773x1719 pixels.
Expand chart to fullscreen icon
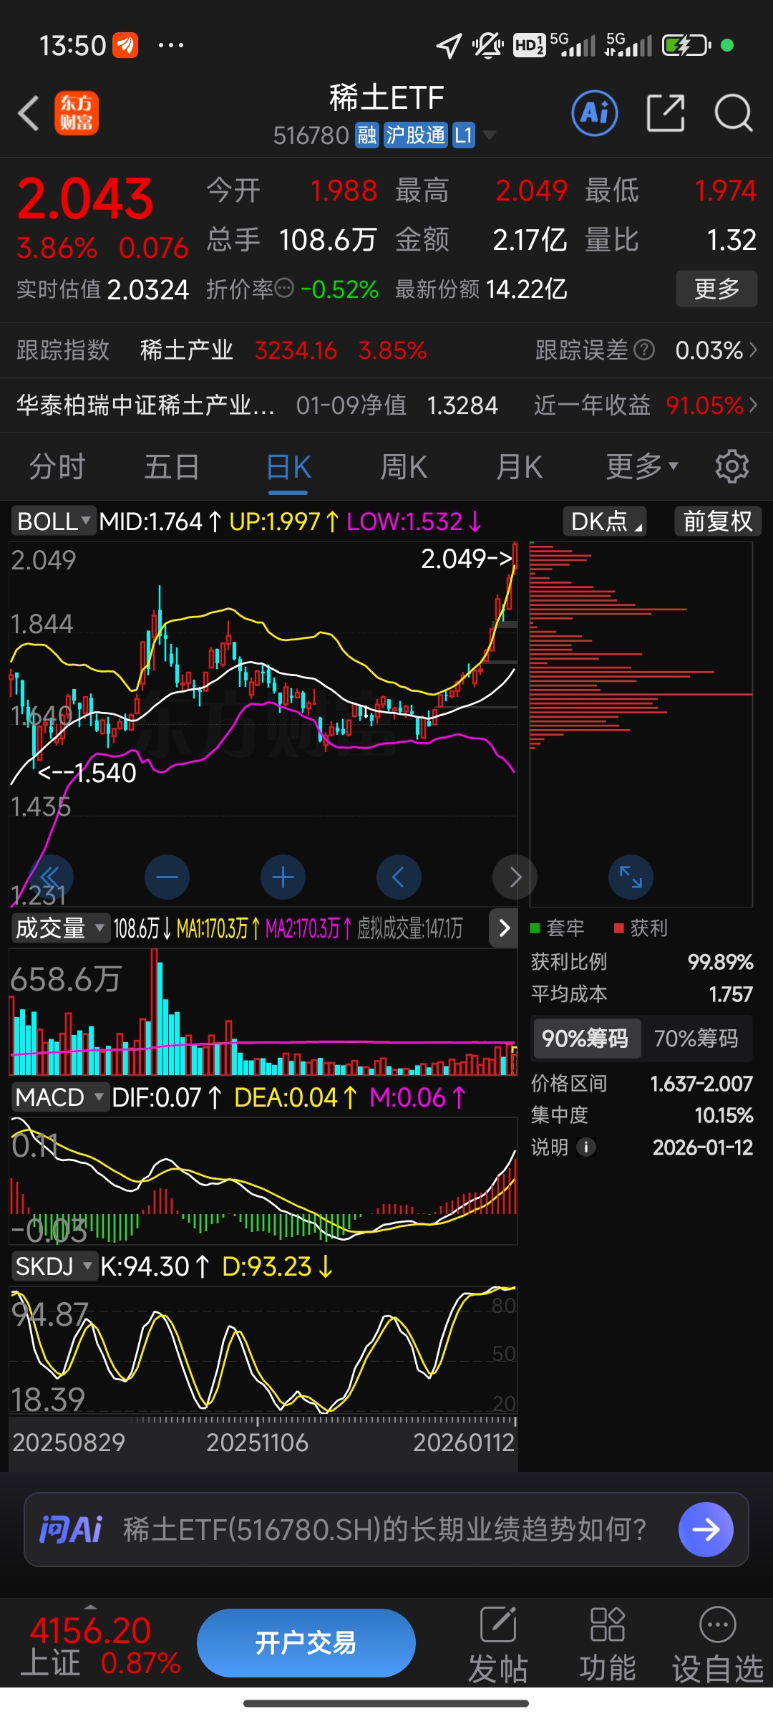coord(631,877)
